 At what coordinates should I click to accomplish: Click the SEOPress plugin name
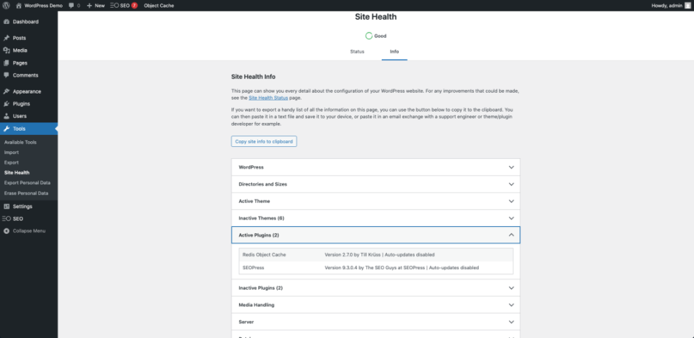click(x=254, y=268)
